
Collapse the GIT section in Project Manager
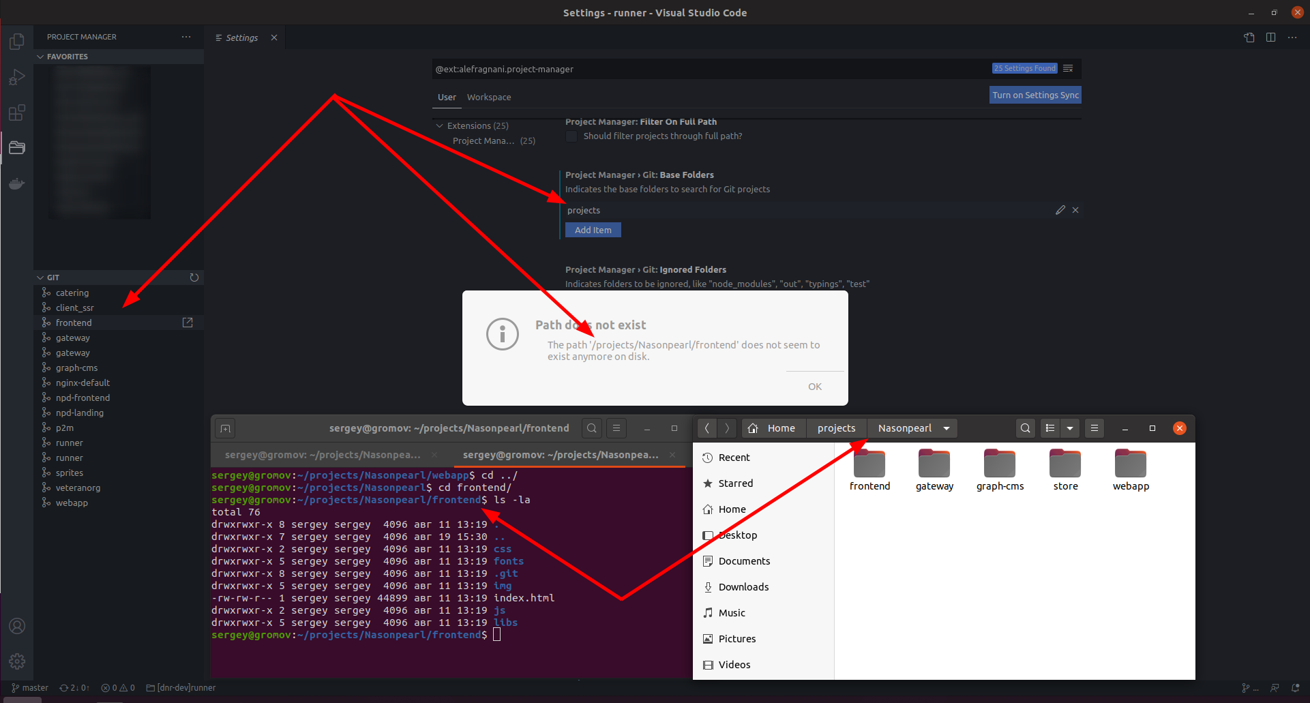pyautogui.click(x=40, y=278)
